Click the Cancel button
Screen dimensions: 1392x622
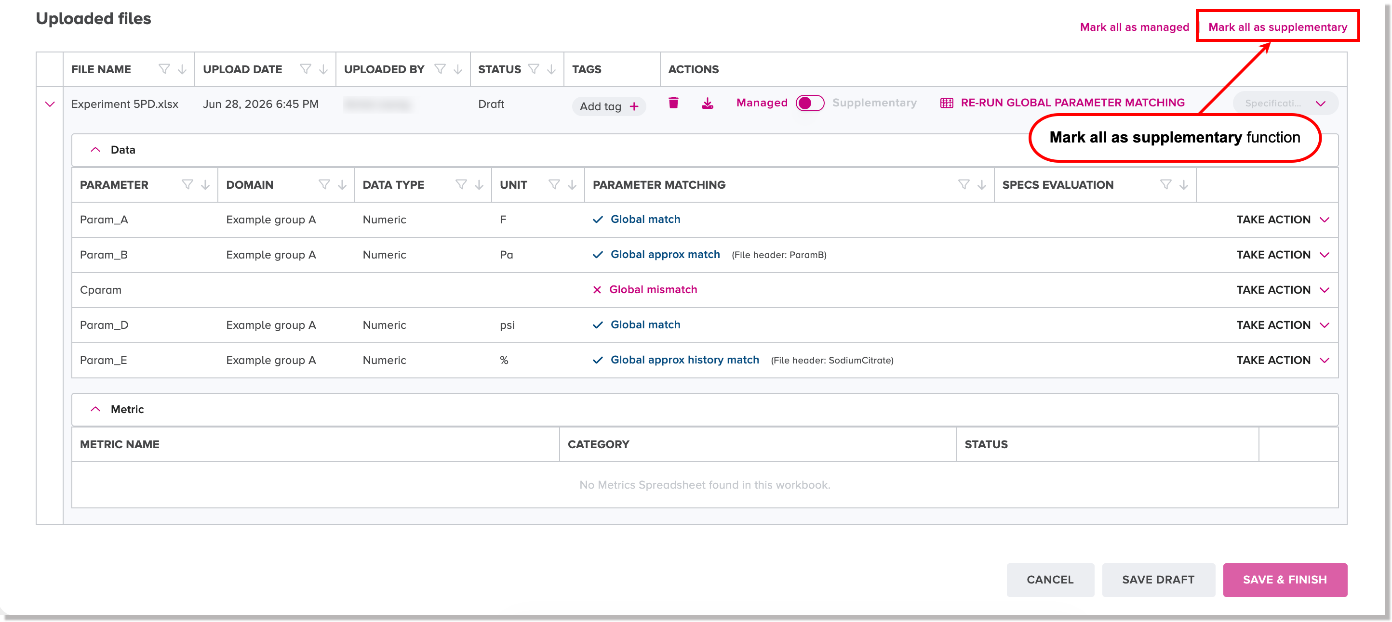(1050, 579)
